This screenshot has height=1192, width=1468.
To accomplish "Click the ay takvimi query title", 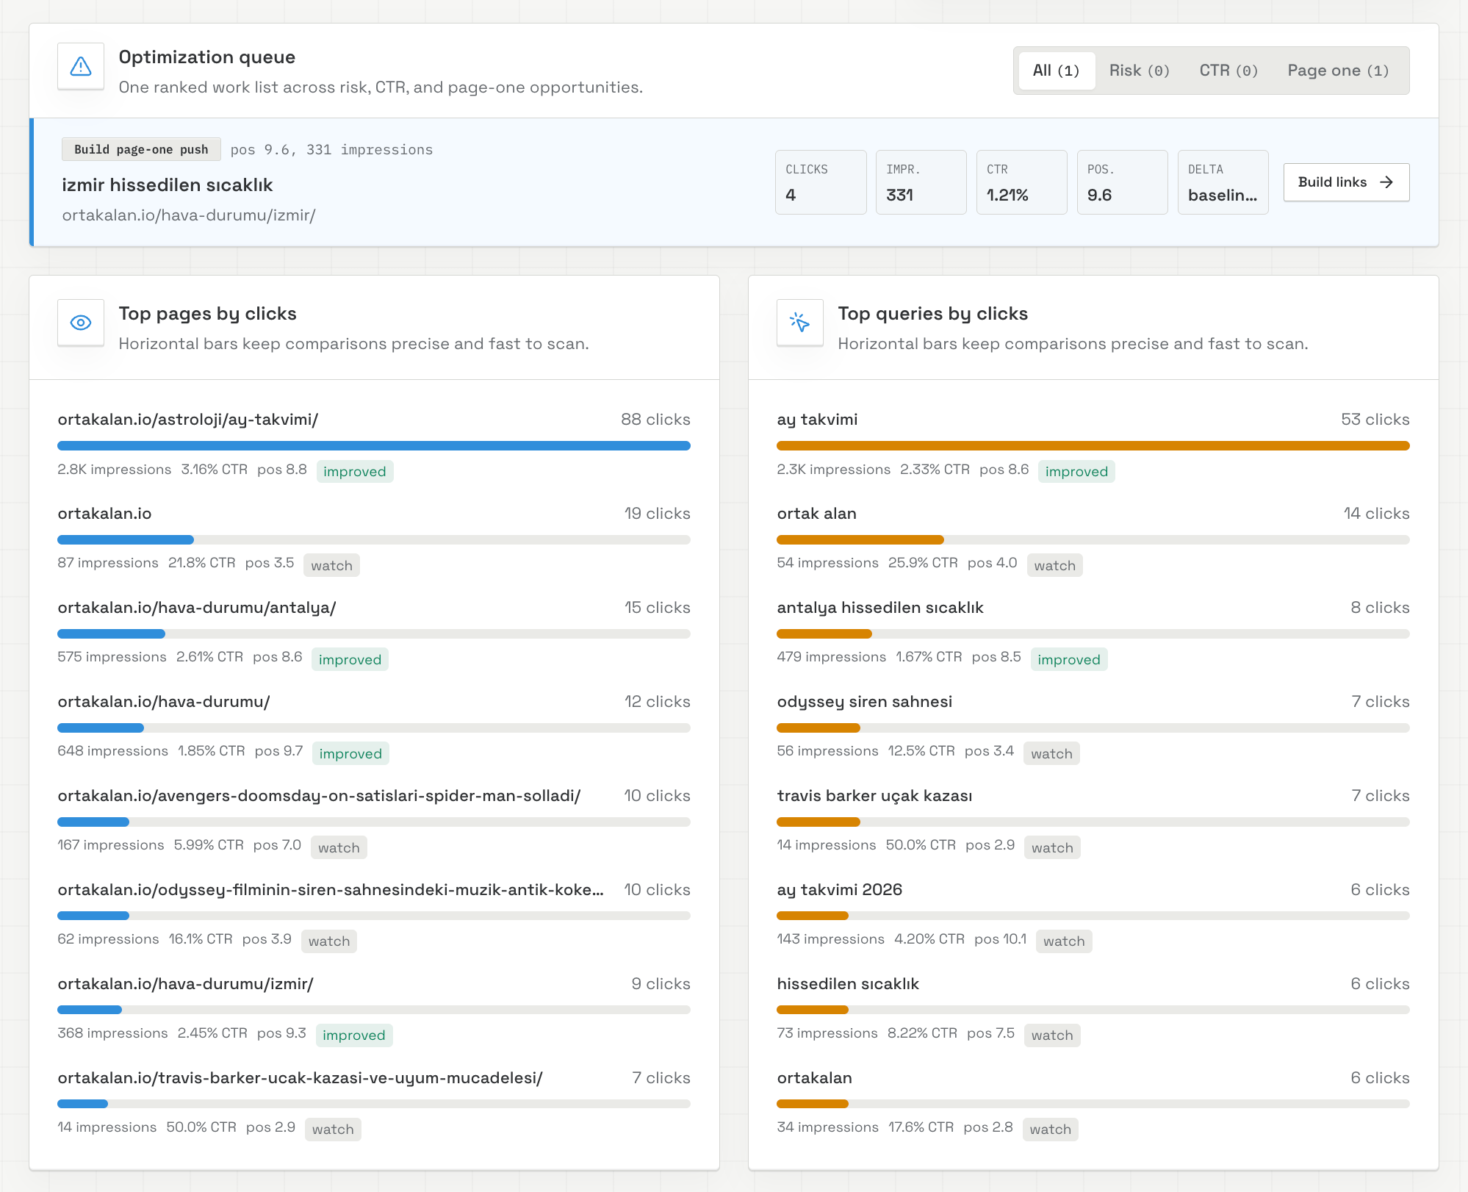I will (x=817, y=420).
